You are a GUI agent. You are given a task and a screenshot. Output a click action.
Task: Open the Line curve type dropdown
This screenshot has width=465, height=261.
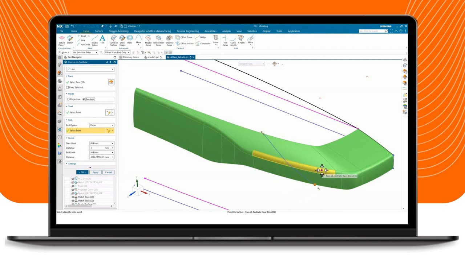[x=90, y=69]
